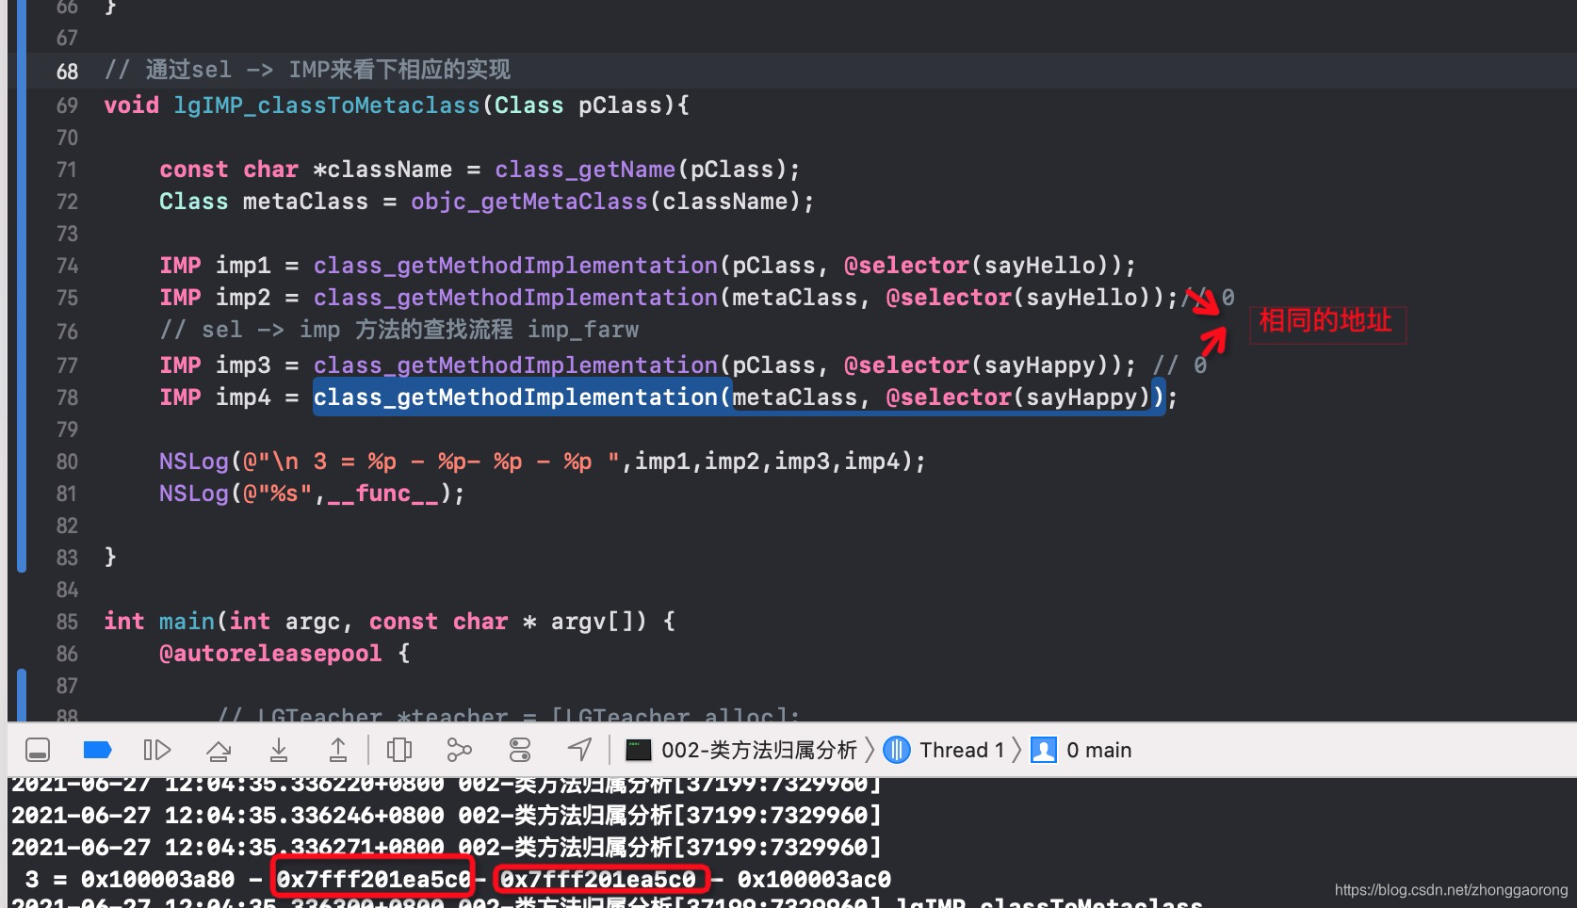
Task: Click line number 78 in the gutter
Action: click(x=67, y=397)
